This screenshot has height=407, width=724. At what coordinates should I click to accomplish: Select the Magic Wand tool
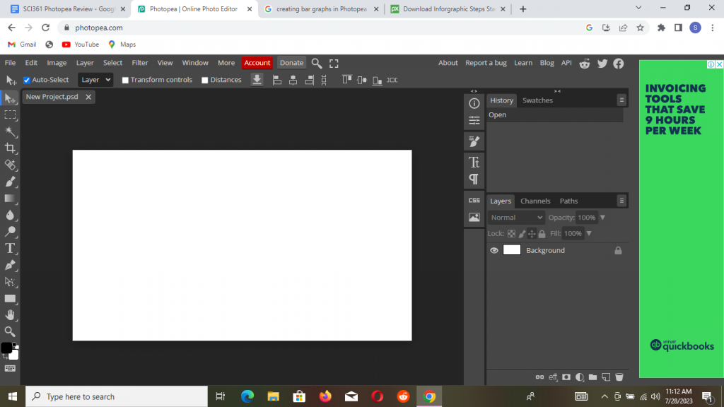11,131
